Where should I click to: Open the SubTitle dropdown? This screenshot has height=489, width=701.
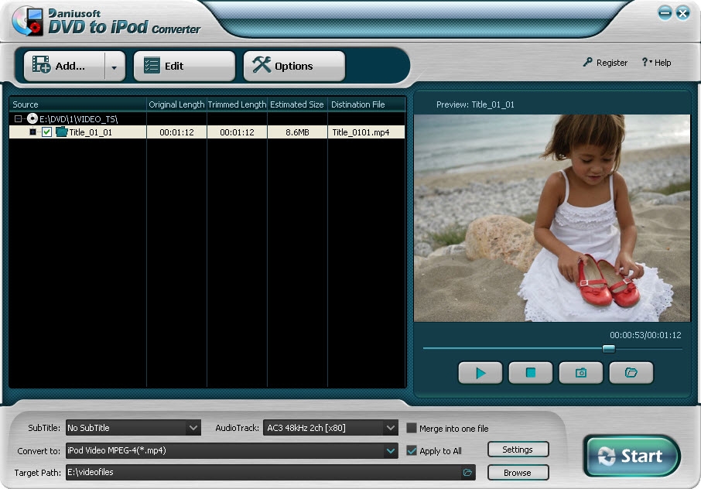click(193, 428)
